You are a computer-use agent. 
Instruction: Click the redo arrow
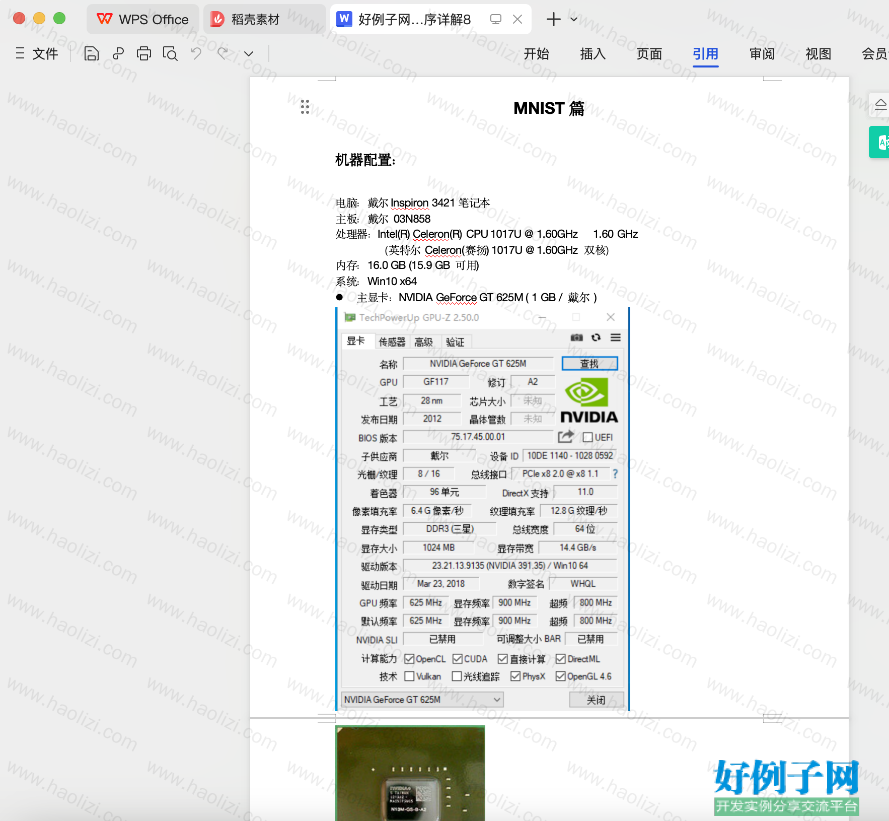click(x=223, y=53)
